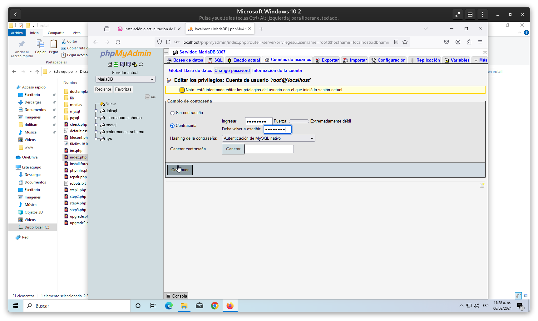Click the green exit/logout icon
This screenshot has height=321, width=538.
(x=116, y=64)
